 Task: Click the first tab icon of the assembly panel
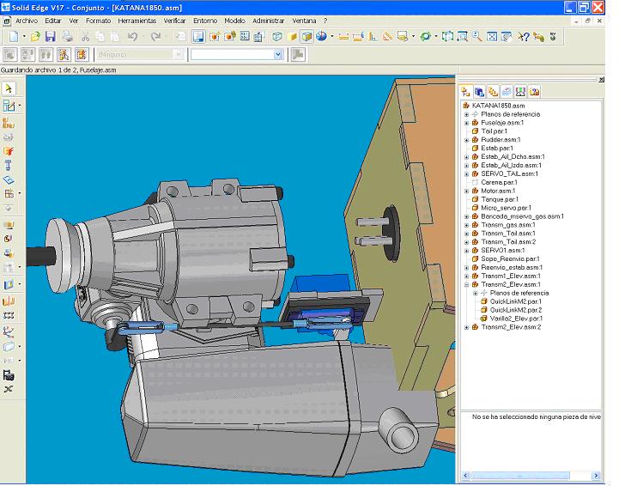[466, 91]
